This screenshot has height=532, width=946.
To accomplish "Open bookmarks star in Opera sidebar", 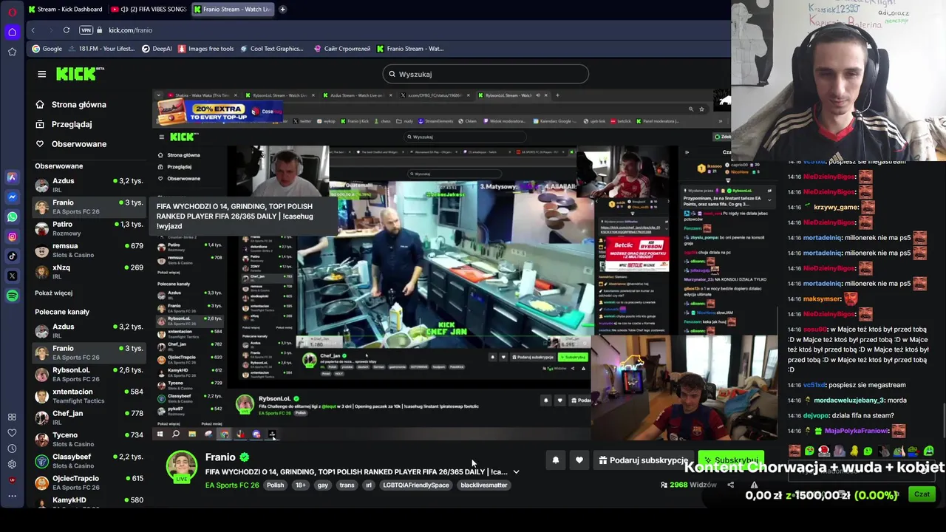I will pyautogui.click(x=12, y=52).
